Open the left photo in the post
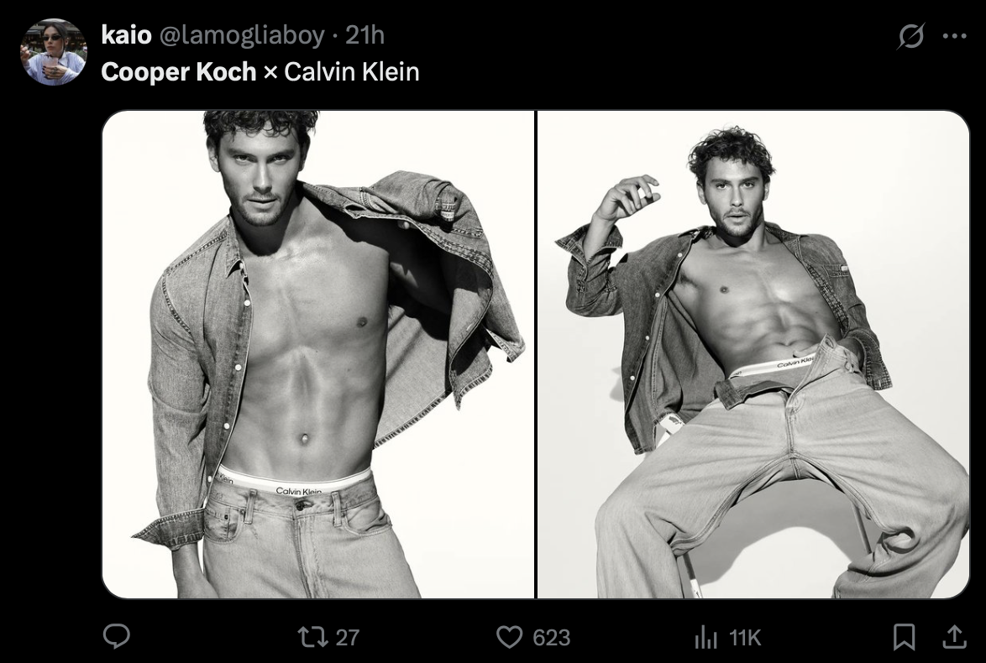 point(317,354)
